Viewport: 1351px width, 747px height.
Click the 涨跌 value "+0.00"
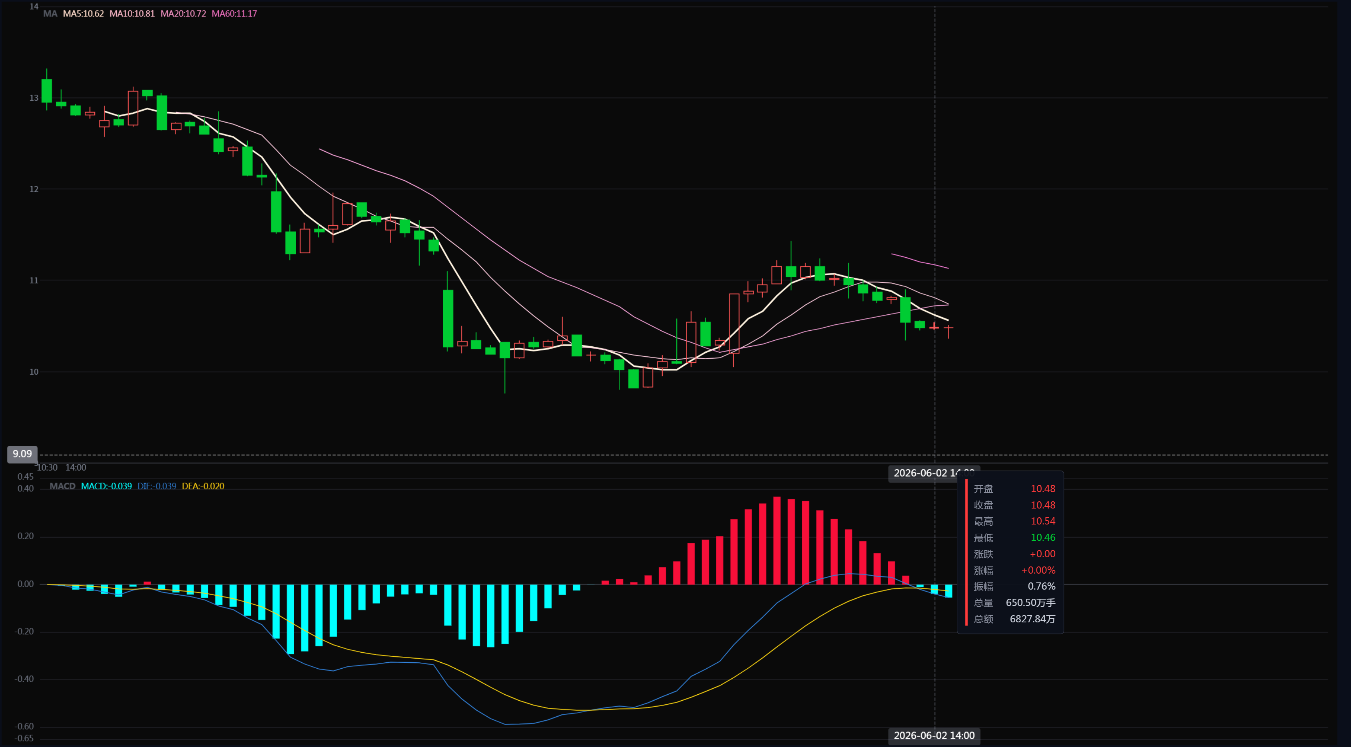tap(1042, 554)
